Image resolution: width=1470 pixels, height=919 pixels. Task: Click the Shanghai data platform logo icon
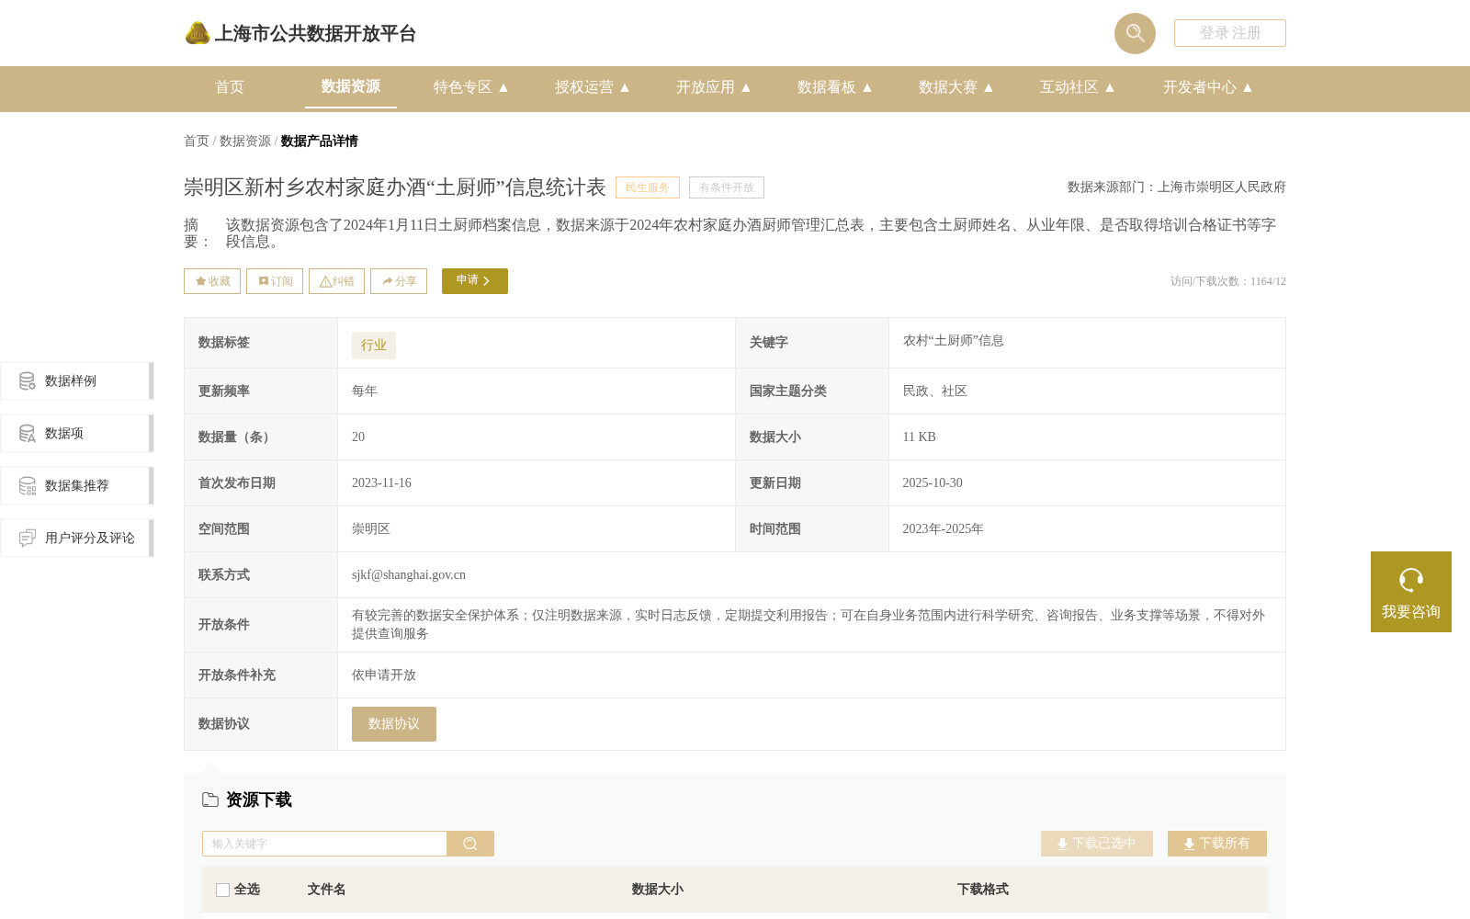(198, 33)
